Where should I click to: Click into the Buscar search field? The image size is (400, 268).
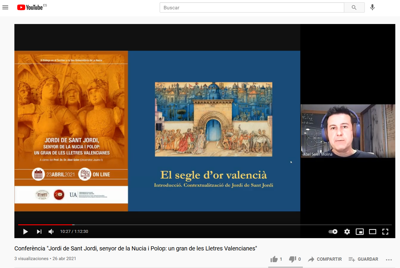tap(252, 8)
